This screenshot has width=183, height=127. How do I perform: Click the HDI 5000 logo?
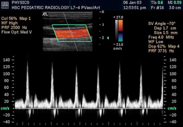tap(5, 5)
